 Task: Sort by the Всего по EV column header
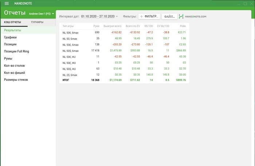[133, 26]
